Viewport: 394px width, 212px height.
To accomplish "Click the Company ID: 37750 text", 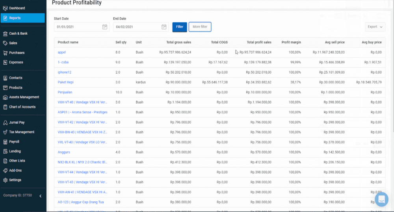I will point(18,195).
